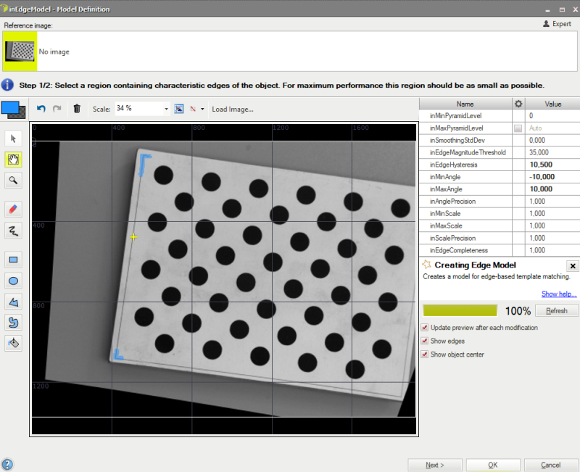
Task: Select the inMaxPyramidLevel parameter name
Action: [x=457, y=128]
